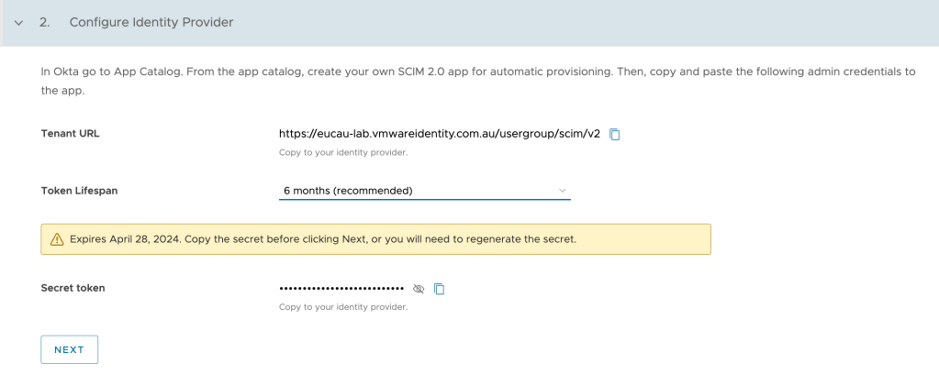Image resolution: width=939 pixels, height=375 pixels.
Task: Copy the secret token using copy icon
Action: coord(440,289)
